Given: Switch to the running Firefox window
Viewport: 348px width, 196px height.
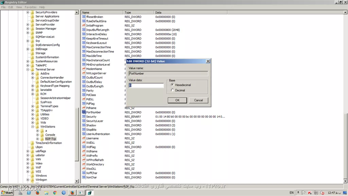Looking at the screenshot, I should coord(72,193).
